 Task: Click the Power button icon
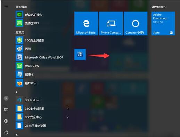(6, 132)
